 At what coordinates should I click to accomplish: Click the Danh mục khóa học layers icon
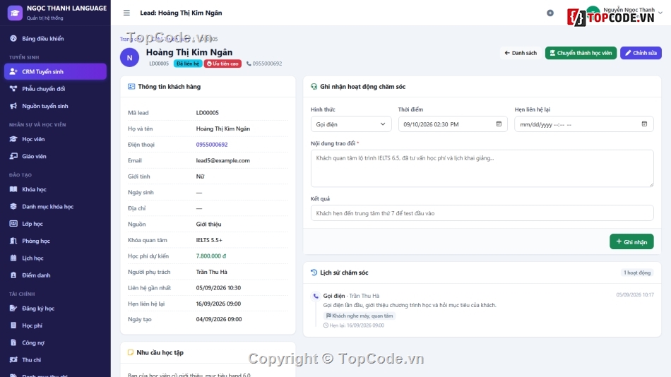13,206
